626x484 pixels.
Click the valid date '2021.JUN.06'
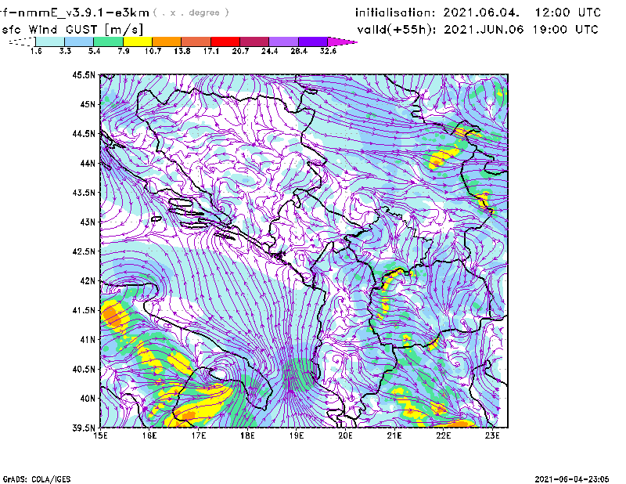pyautogui.click(x=484, y=30)
